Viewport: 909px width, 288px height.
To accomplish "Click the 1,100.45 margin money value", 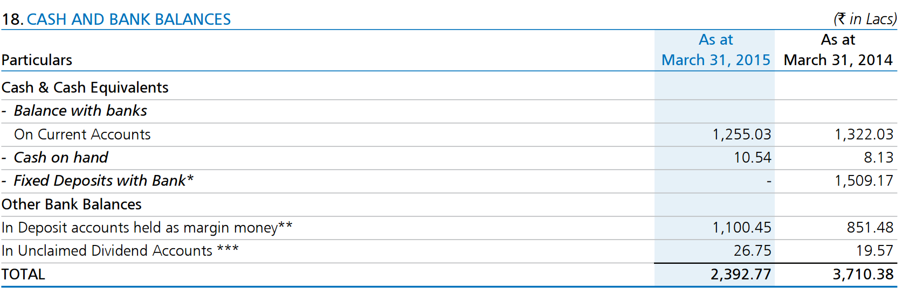I will click(742, 227).
